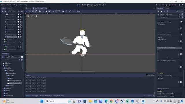Viewport: 185px width, 104px height.
Task: Reset Hit Cancel Into String property
Action: click(182, 35)
